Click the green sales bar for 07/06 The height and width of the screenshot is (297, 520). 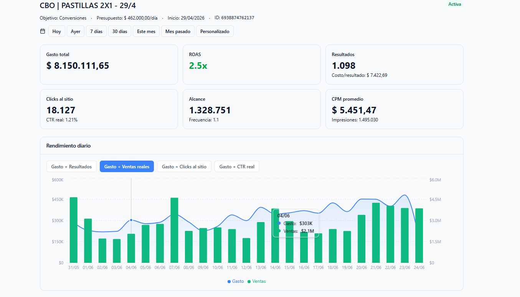pos(174,230)
